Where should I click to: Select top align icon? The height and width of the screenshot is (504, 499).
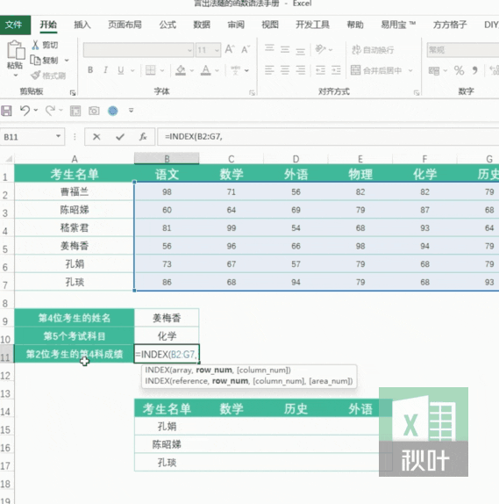(269, 49)
